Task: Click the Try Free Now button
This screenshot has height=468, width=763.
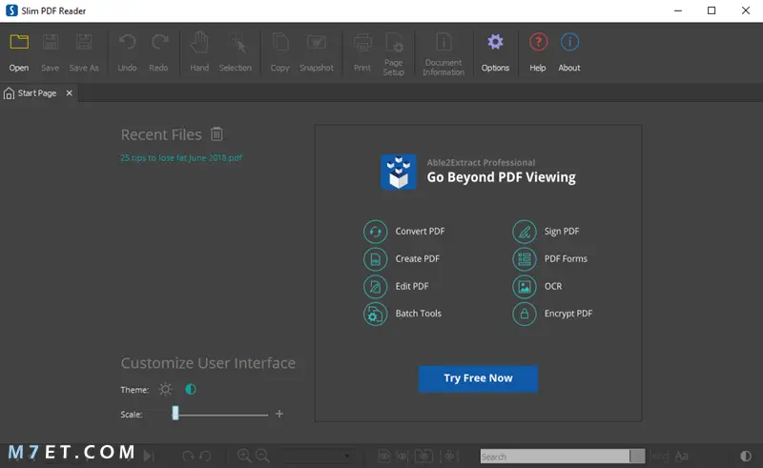Action: [478, 378]
